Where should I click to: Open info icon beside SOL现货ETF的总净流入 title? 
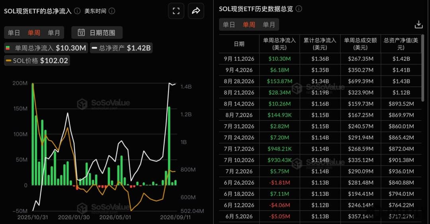77,11
